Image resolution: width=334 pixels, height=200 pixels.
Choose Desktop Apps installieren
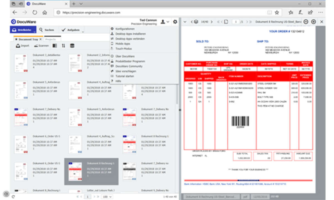click(130, 34)
